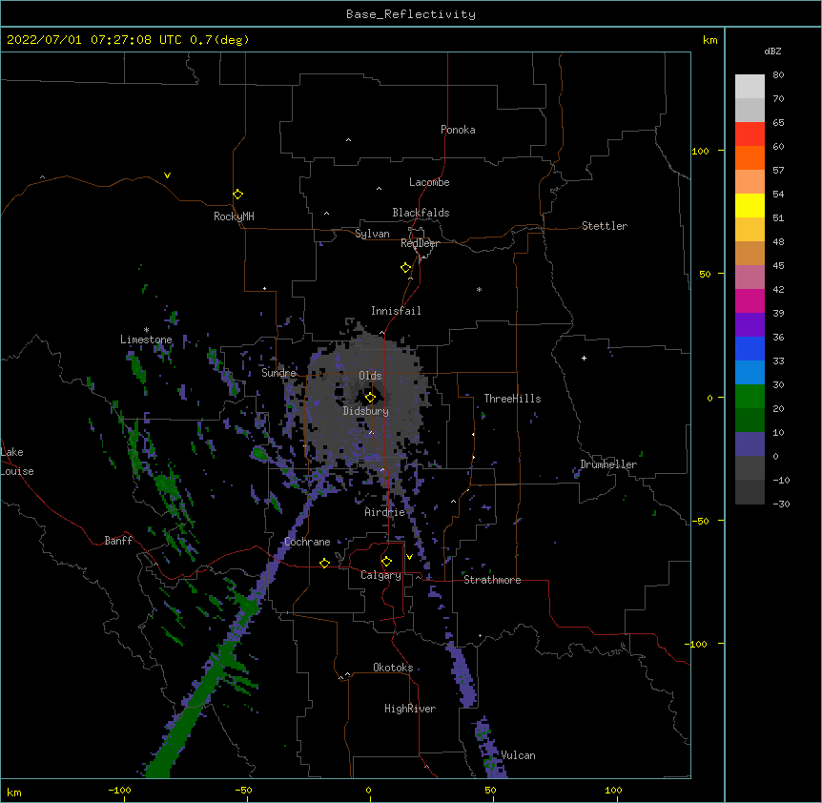Click the bottom axis -50 km tick label
The width and height of the screenshot is (822, 803).
coord(243,791)
